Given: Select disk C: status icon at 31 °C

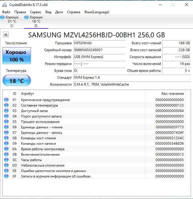Looking at the screenshot, I should coord(2,17).
